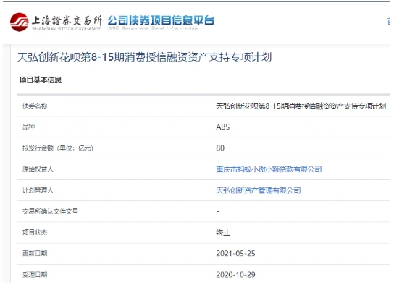Select the date 2021-05-25
The height and width of the screenshot is (283, 407).
click(235, 253)
